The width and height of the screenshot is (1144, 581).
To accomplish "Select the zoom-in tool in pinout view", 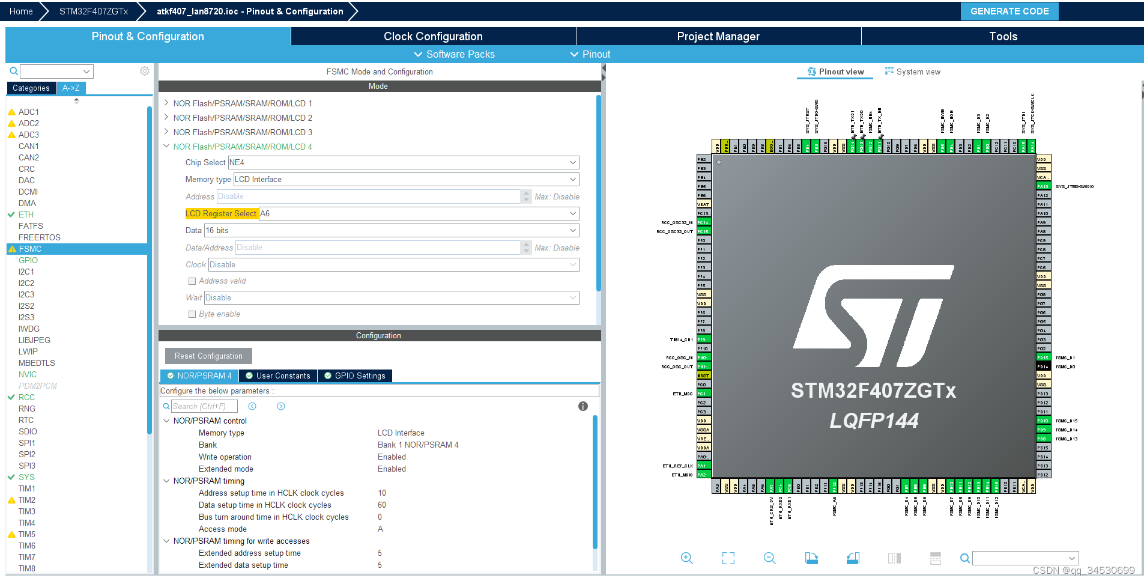I will pyautogui.click(x=687, y=558).
